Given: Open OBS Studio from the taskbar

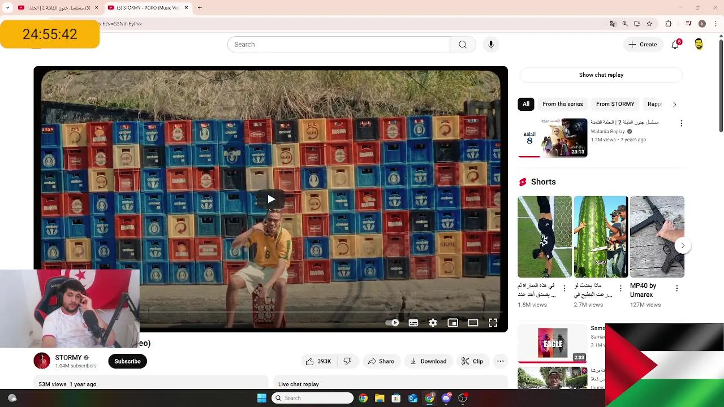Looking at the screenshot, I should [463, 398].
